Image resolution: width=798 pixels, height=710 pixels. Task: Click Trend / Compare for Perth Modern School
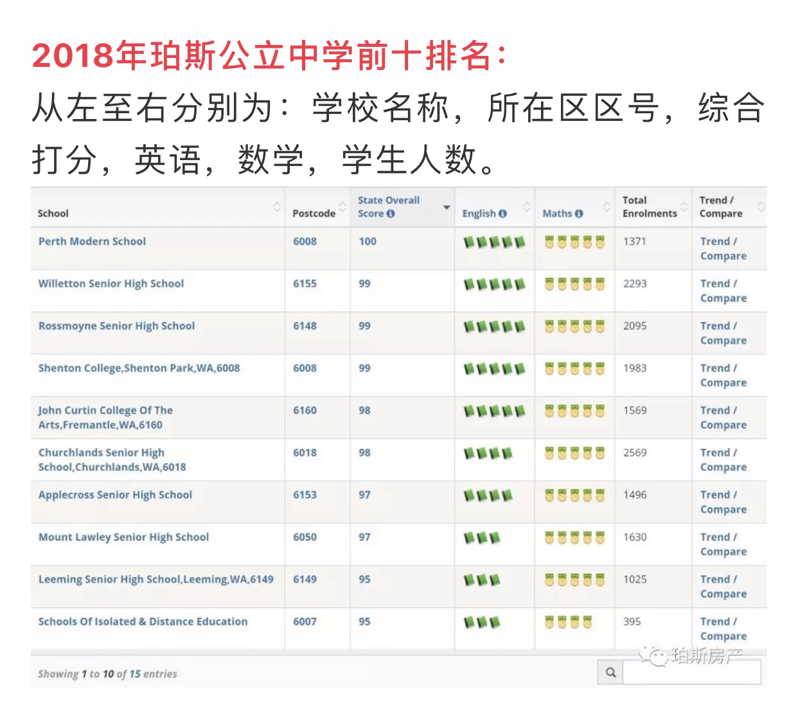coord(723,248)
